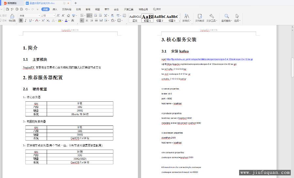
Task: Click the New Style (新样式) icon
Action: point(187,18)
